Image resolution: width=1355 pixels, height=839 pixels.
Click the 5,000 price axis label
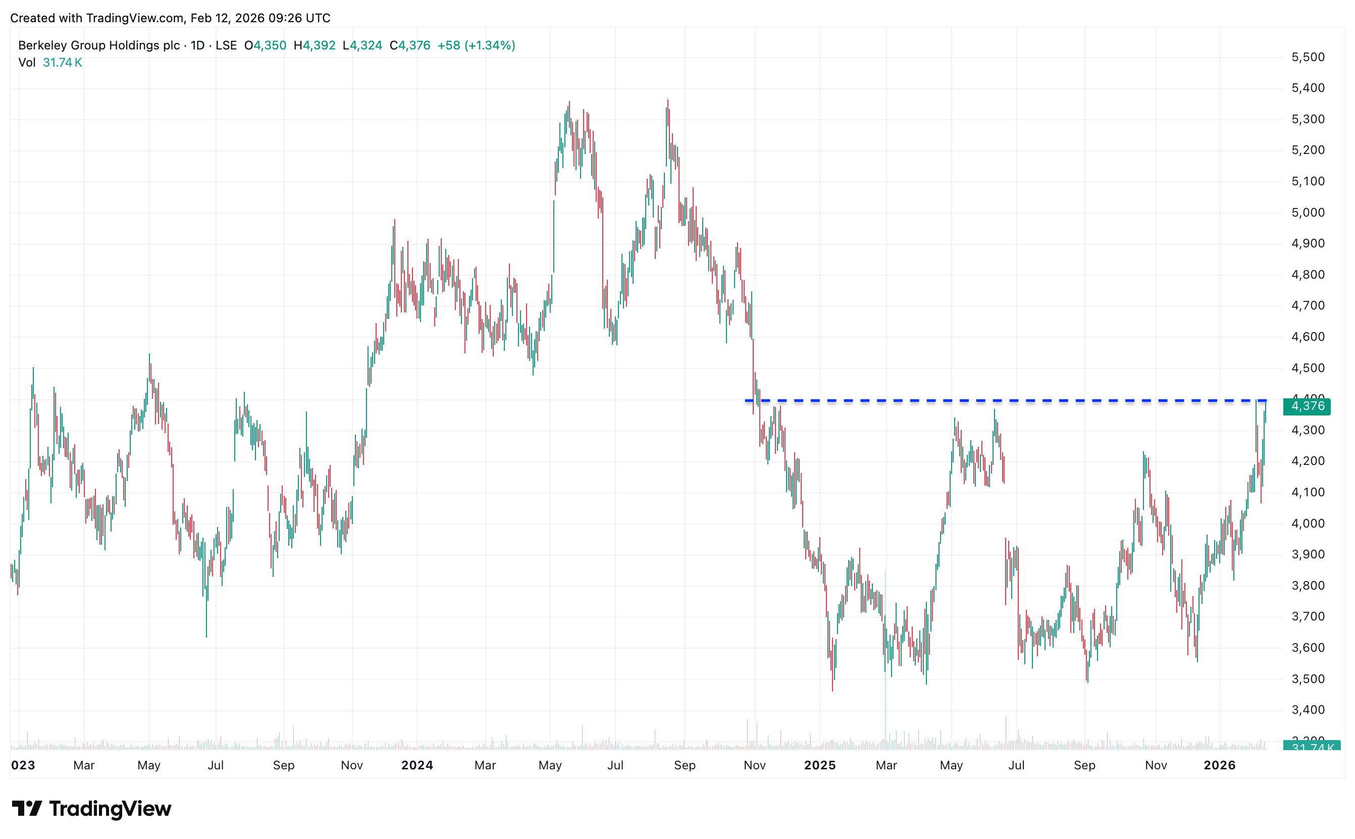[1308, 213]
